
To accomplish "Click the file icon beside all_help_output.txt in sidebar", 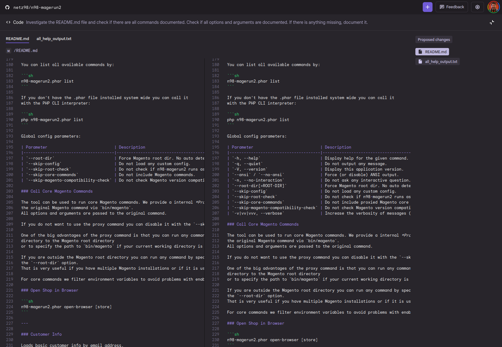I will (420, 61).
